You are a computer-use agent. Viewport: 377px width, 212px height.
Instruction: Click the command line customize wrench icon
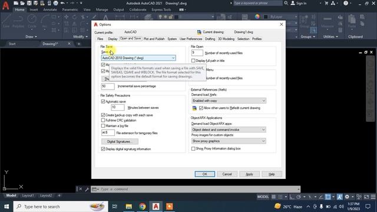pos(87,189)
